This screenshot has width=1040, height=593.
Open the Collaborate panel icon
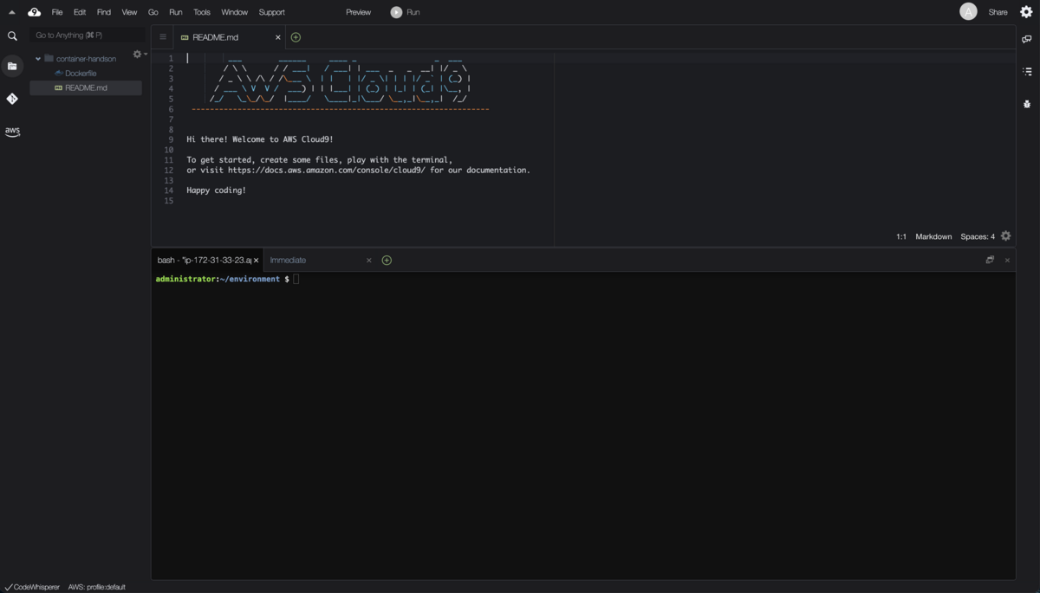coord(1027,39)
